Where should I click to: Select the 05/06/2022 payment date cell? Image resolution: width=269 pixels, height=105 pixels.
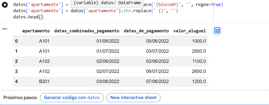(x=157, y=41)
